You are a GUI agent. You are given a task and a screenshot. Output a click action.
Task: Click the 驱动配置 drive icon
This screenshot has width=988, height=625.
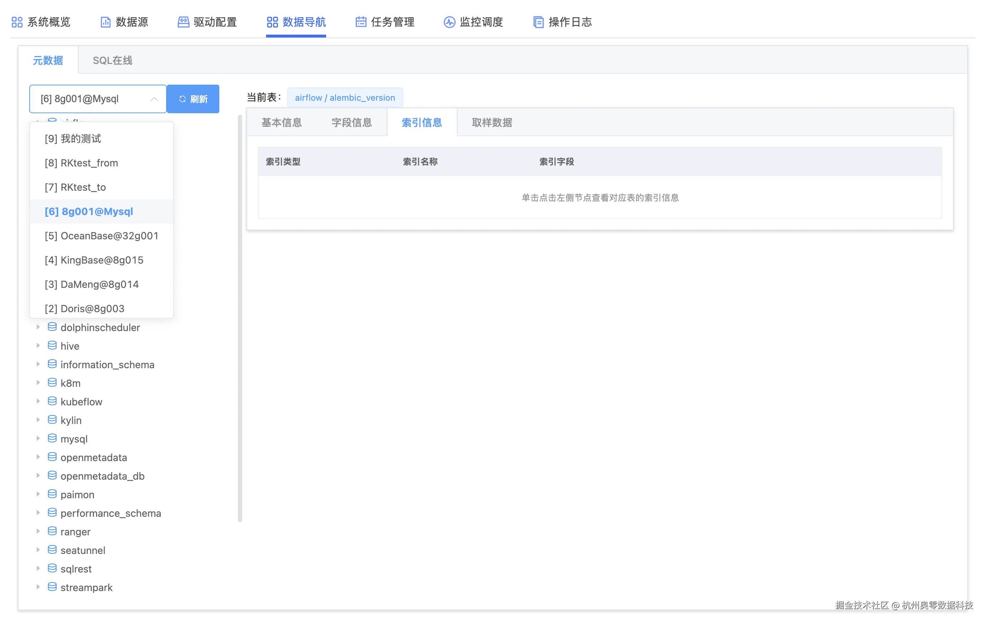tap(183, 22)
